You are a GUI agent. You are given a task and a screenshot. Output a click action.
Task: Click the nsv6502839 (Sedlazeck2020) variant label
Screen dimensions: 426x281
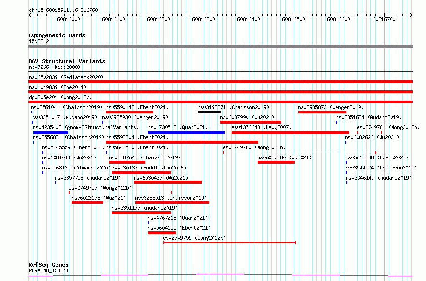[66, 77]
